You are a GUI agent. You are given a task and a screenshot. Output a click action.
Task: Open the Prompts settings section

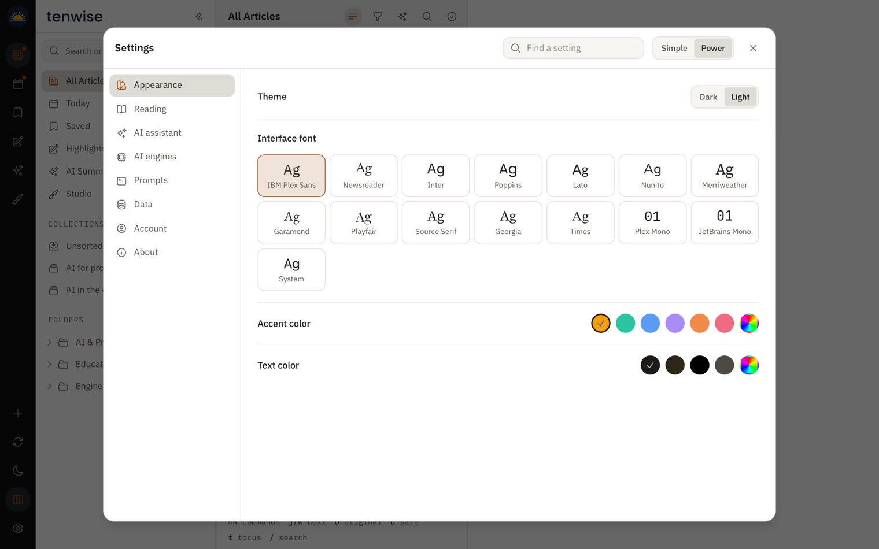[172, 180]
